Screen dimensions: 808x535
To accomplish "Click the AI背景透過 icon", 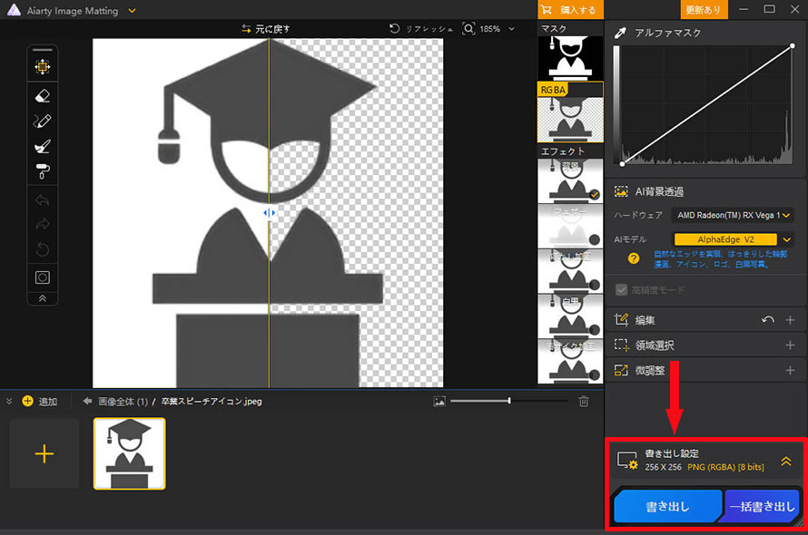I will click(x=621, y=191).
